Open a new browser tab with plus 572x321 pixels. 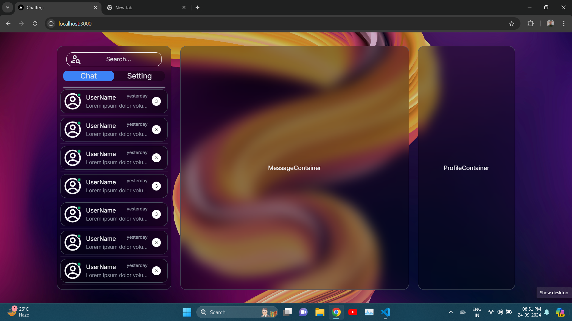(x=198, y=7)
